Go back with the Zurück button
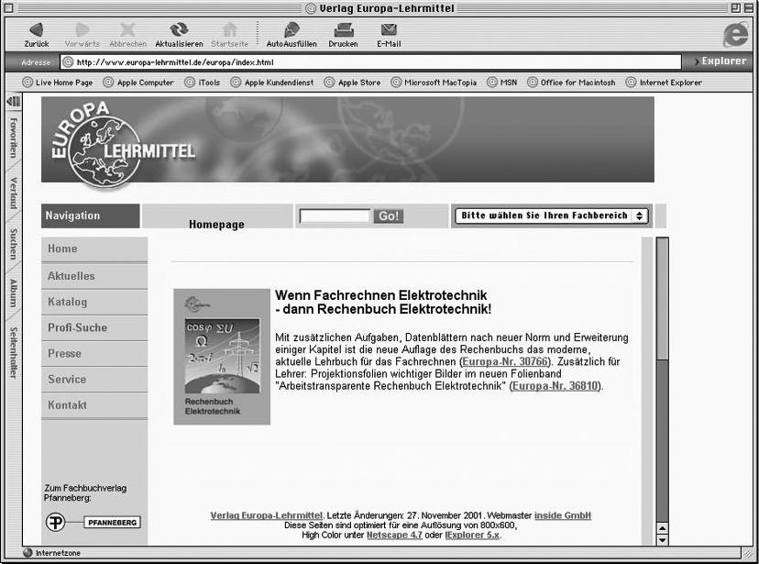 [x=37, y=34]
